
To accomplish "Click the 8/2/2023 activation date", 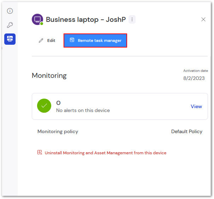I will [x=194, y=78].
